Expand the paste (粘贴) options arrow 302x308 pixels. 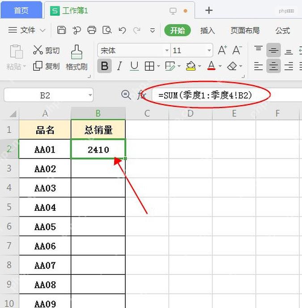click(25, 66)
